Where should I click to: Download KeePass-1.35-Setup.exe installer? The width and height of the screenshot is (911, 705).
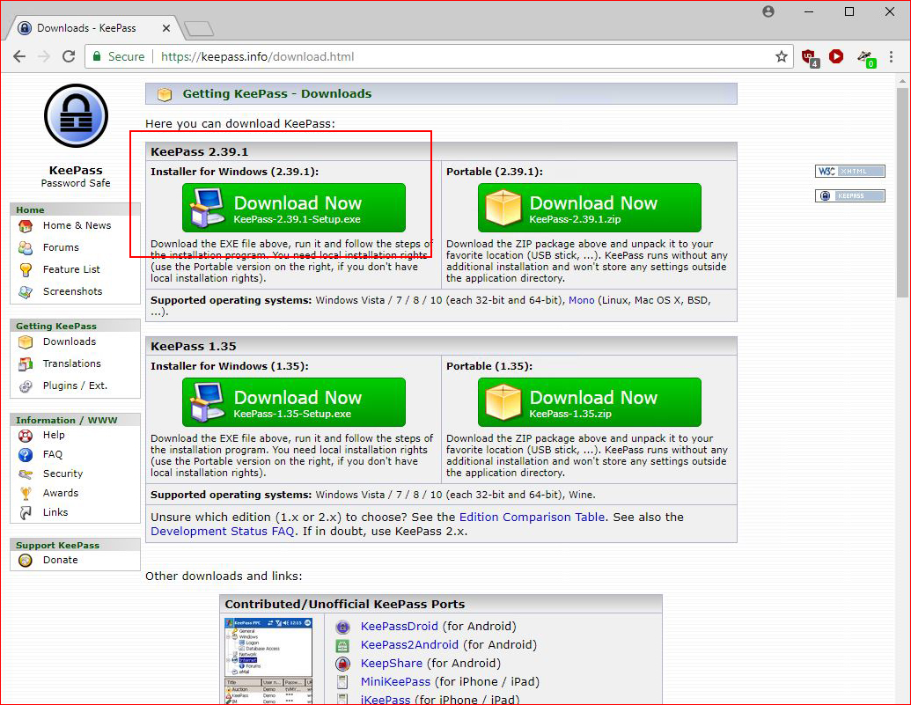click(x=294, y=402)
